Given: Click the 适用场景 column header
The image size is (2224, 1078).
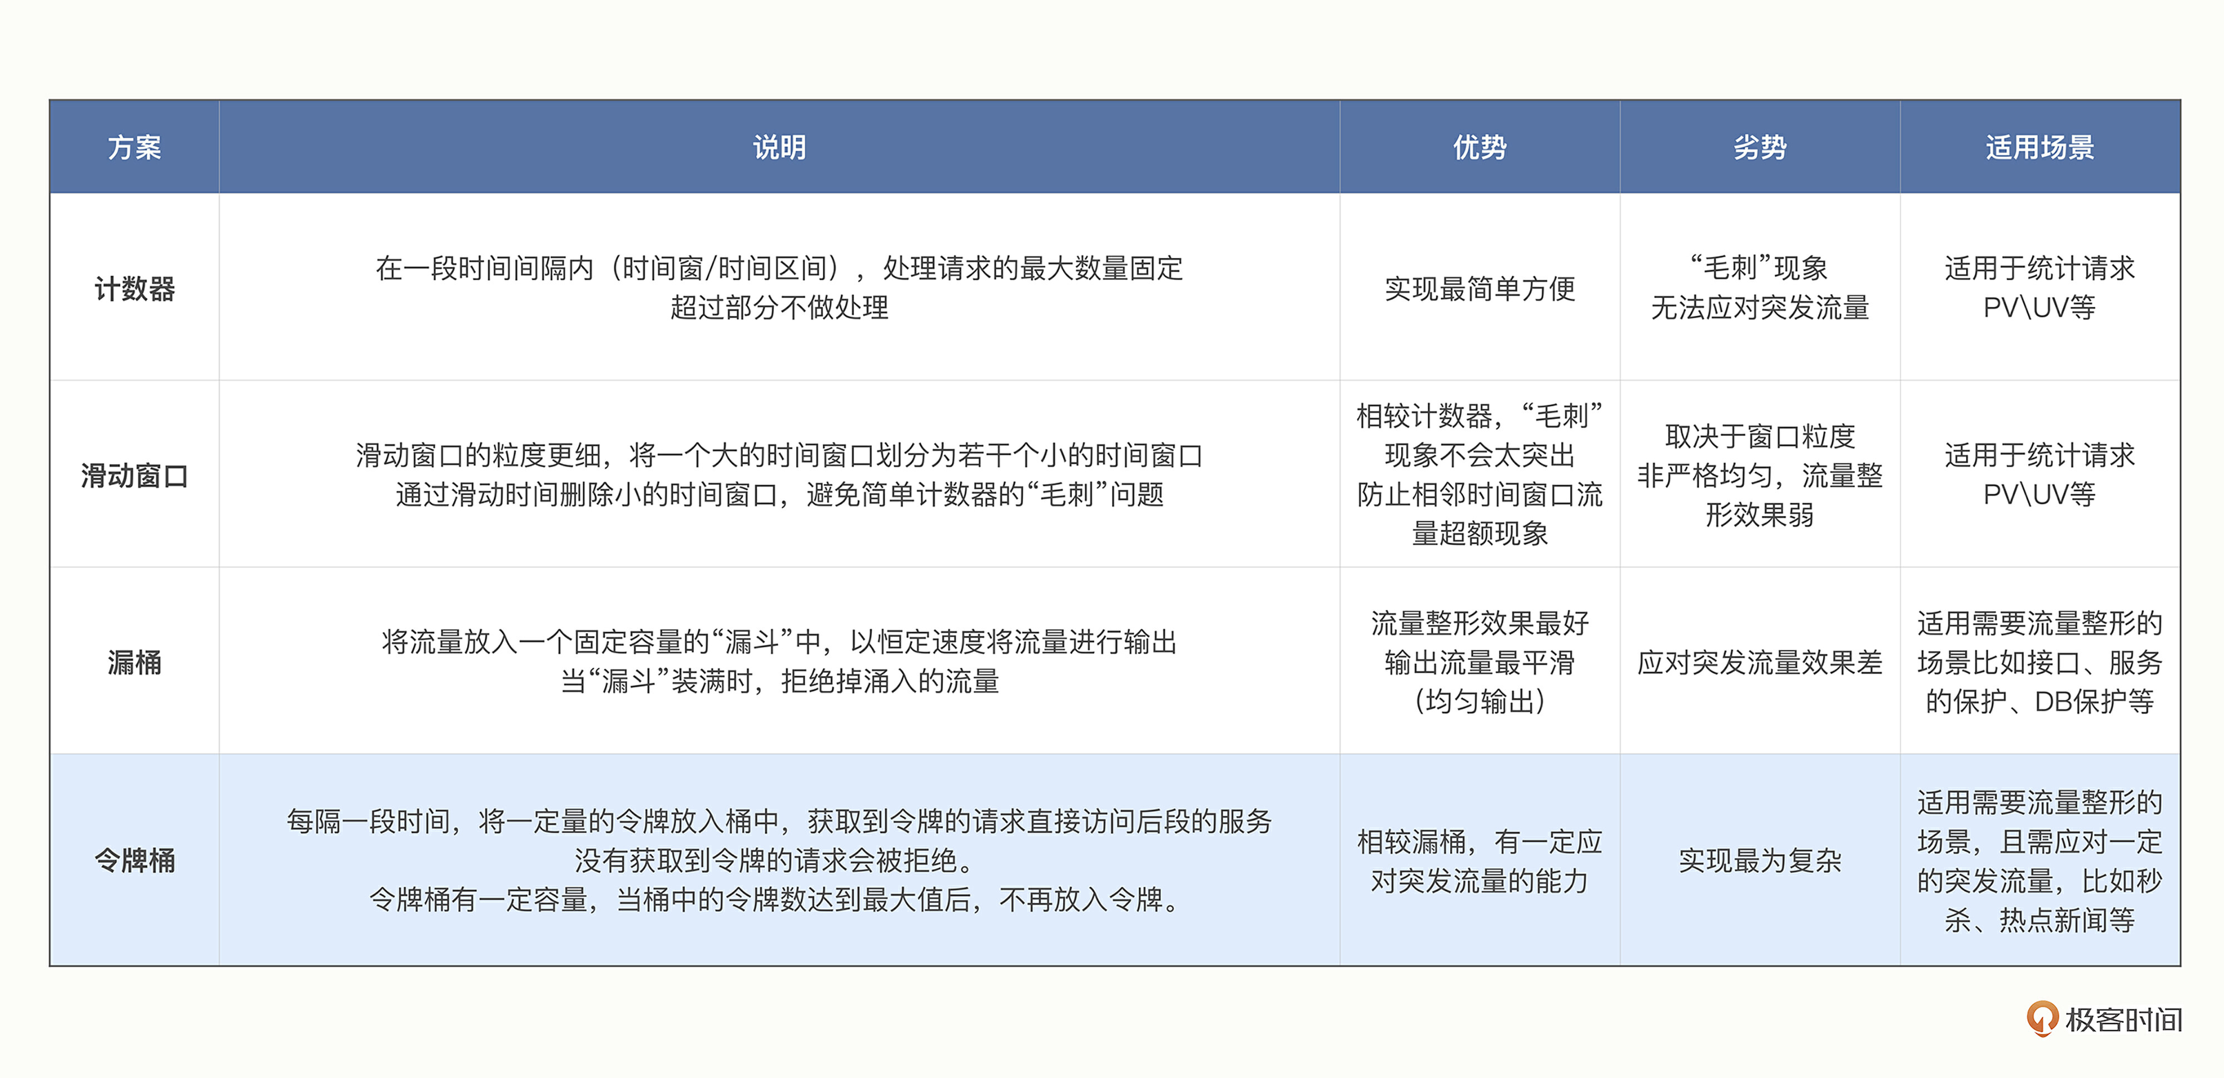Looking at the screenshot, I should pos(2039,147).
